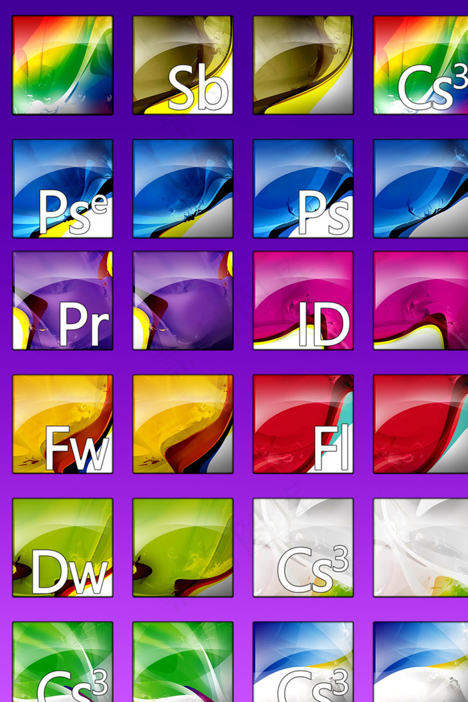
Task: Launch the ID InDesign icon
Action: (303, 300)
